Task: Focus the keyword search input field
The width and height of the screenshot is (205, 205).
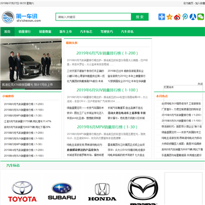Action: click(x=93, y=17)
